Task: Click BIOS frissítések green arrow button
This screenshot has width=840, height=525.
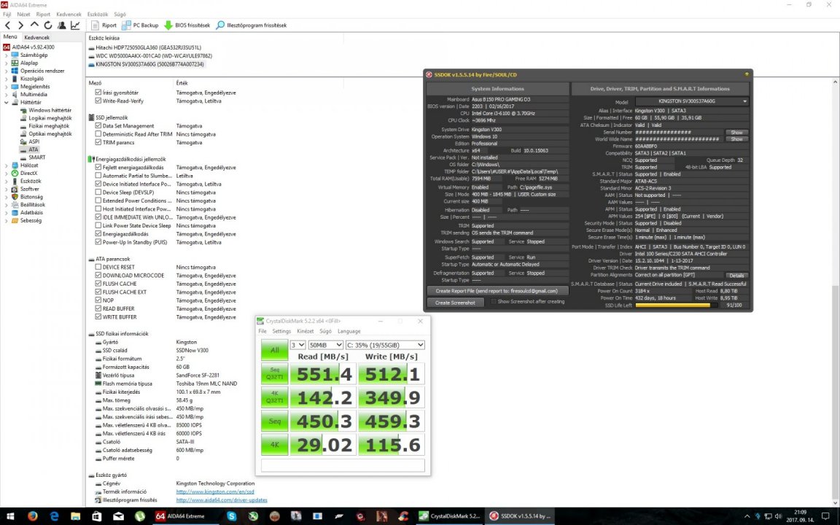Action: (x=187, y=26)
